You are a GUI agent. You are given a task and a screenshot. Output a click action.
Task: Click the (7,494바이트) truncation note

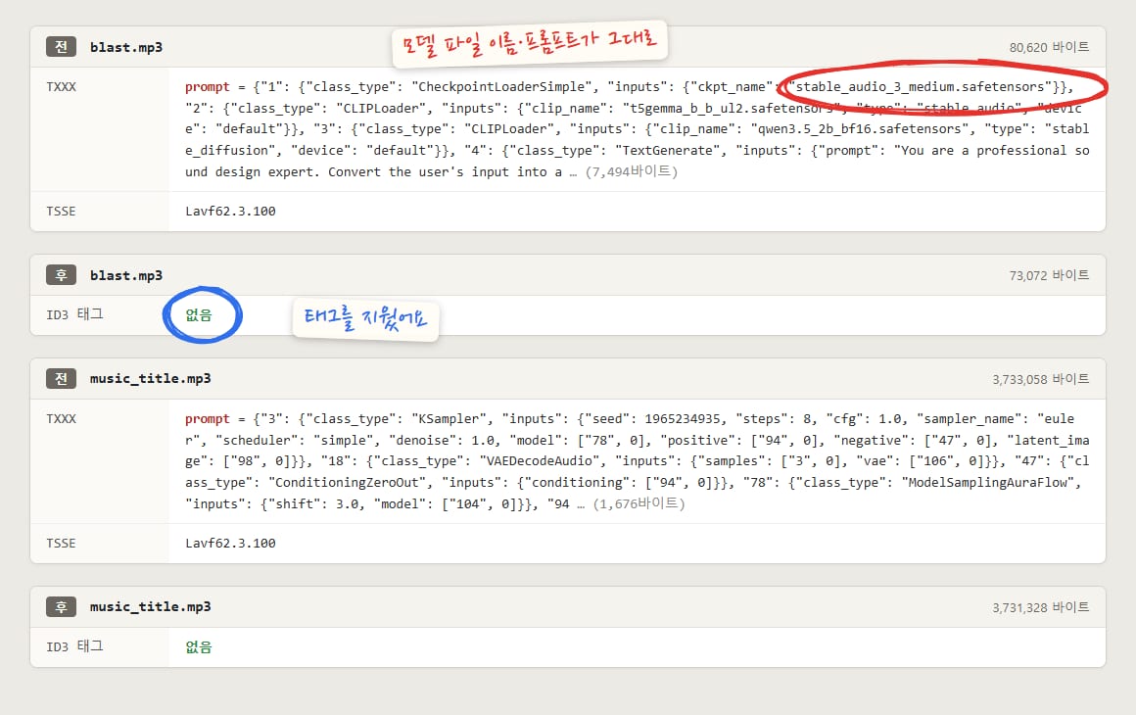(x=631, y=171)
